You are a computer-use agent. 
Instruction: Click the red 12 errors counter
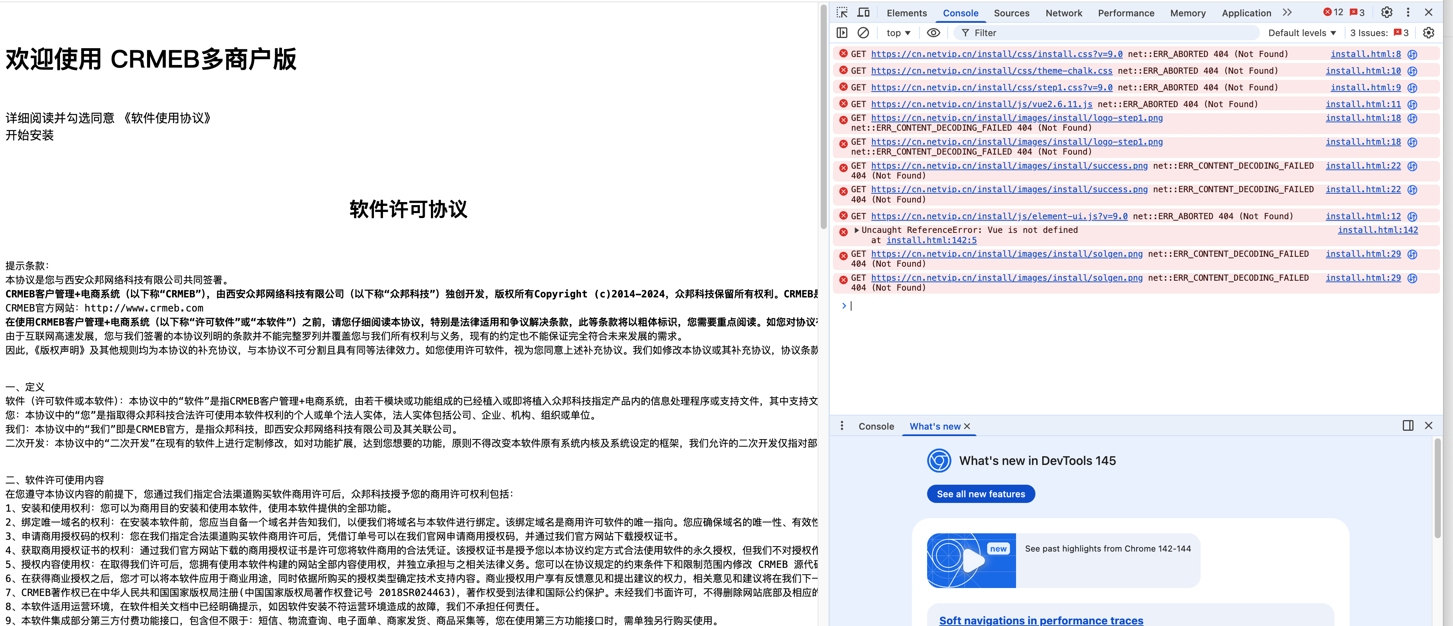tap(1333, 13)
